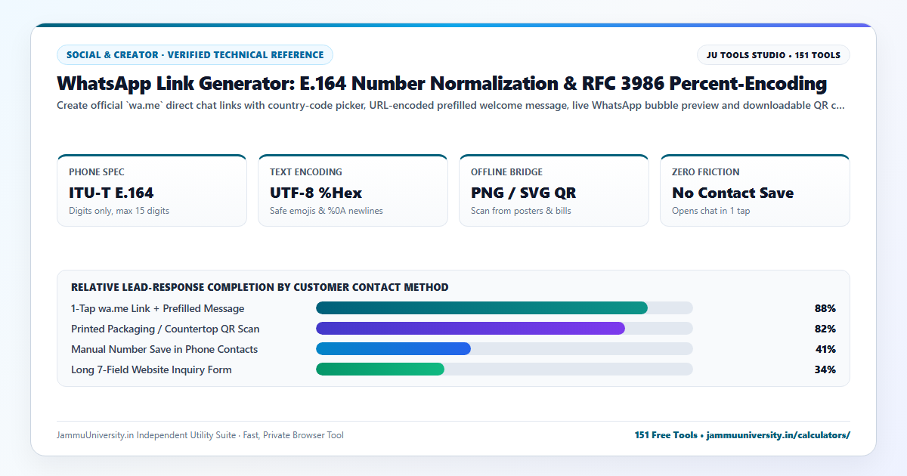Viewport: 907px width, 476px height.
Task: Click 'Opens chat in 1 tap' text
Action: [x=711, y=211]
